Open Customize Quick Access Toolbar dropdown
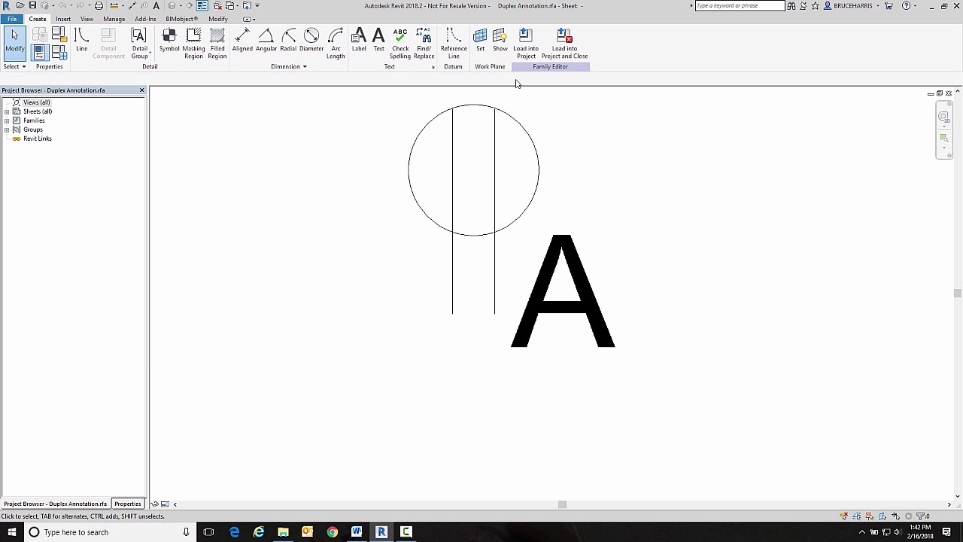The height and width of the screenshot is (542, 963). [257, 5]
